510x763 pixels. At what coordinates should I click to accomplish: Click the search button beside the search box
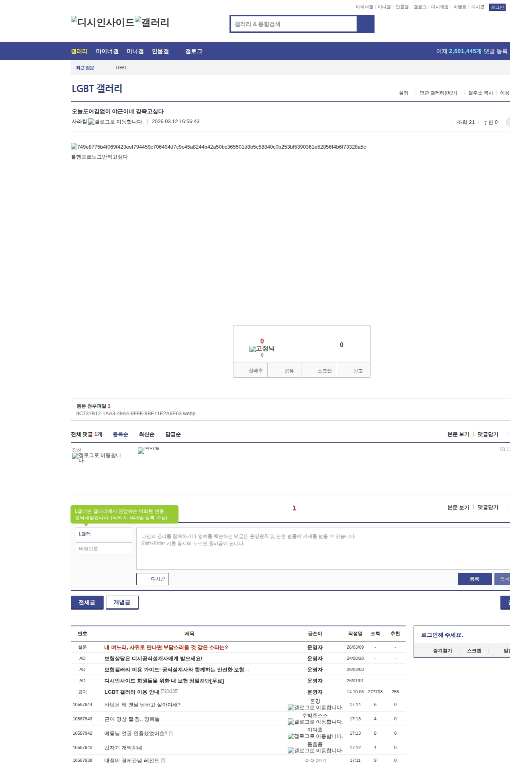(365, 24)
